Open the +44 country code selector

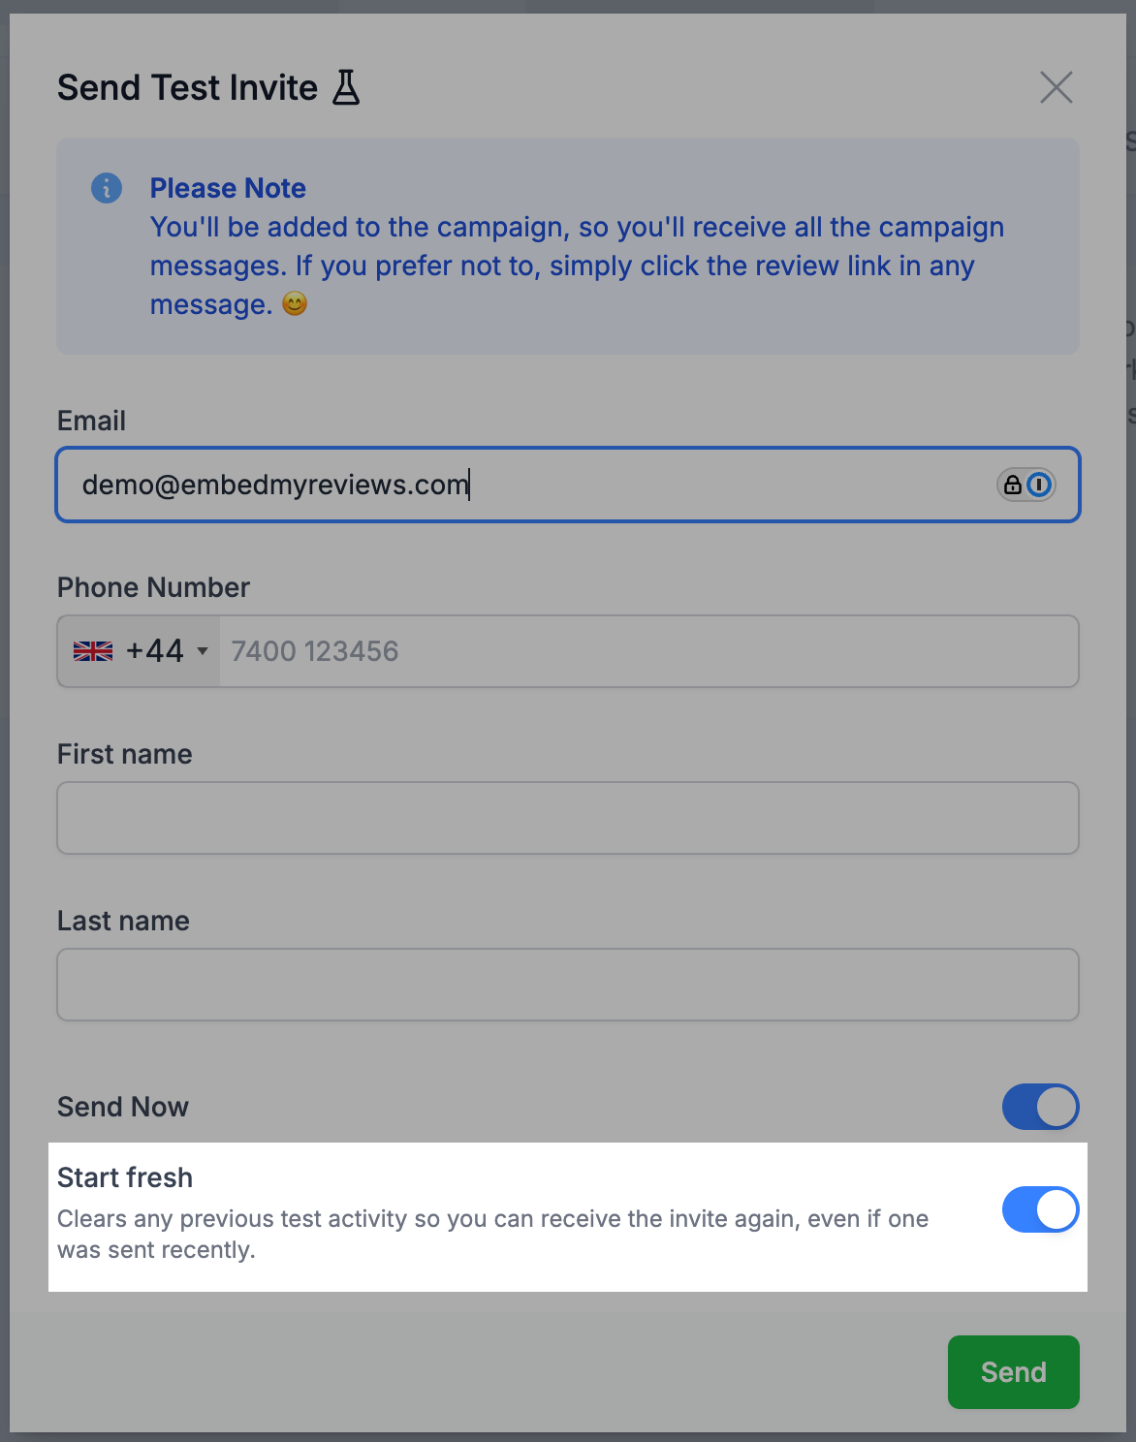click(x=154, y=651)
